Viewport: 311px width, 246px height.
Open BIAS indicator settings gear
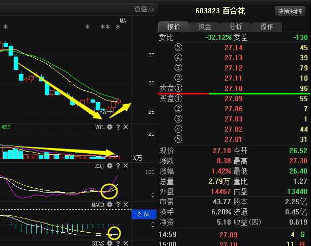(x=109, y=243)
